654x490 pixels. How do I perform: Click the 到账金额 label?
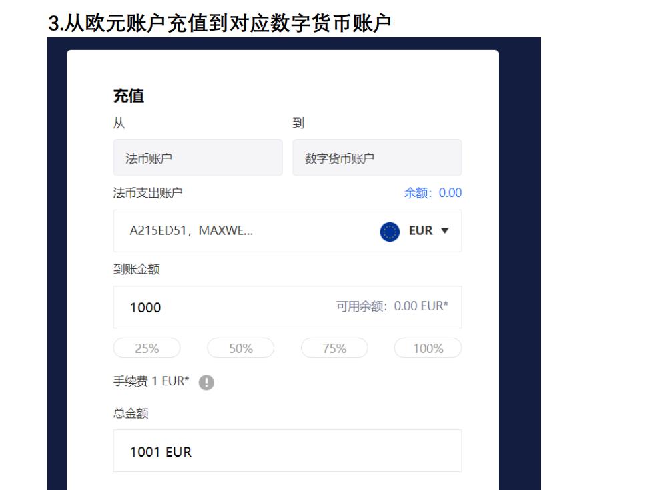pos(136,269)
